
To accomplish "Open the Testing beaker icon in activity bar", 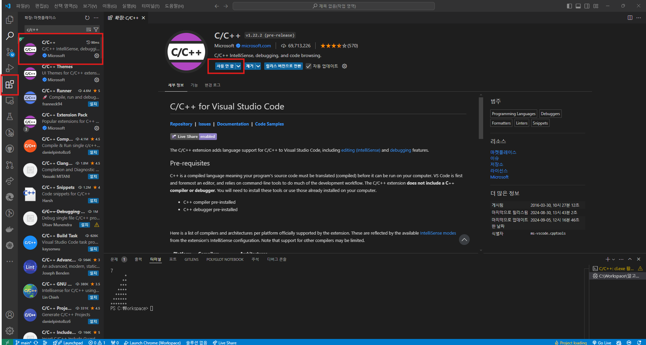I will 10,116.
